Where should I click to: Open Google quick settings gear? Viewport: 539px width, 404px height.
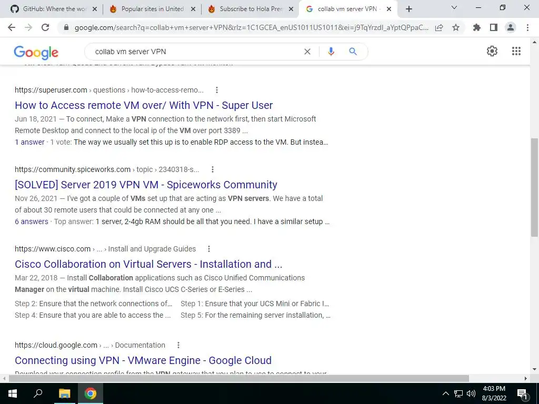pyautogui.click(x=492, y=51)
